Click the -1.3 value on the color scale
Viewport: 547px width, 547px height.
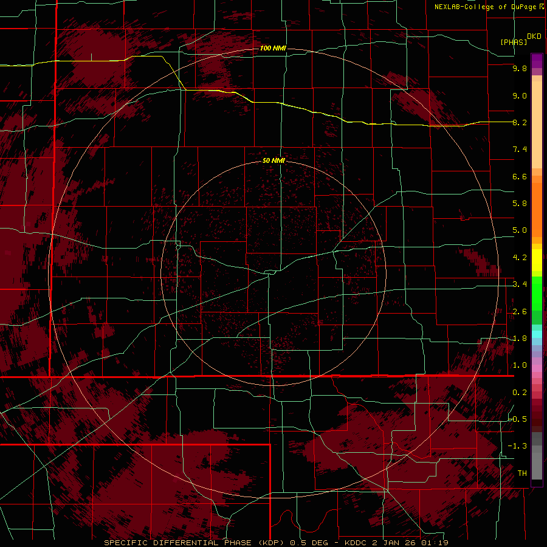pos(518,446)
